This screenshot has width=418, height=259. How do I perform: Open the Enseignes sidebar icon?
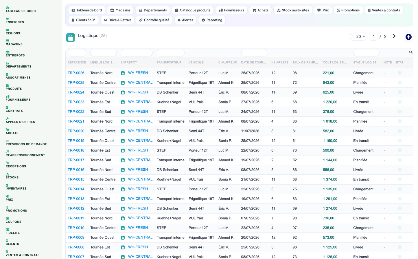[x=7, y=19]
